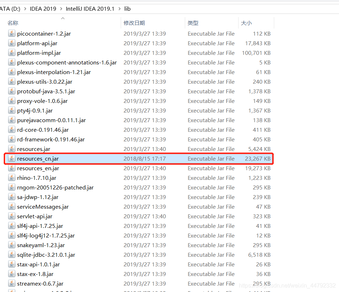The image size is (339, 292).
Task: Click the jar icon beside plexus-utils-3.0.22.jar
Action: coord(12,82)
